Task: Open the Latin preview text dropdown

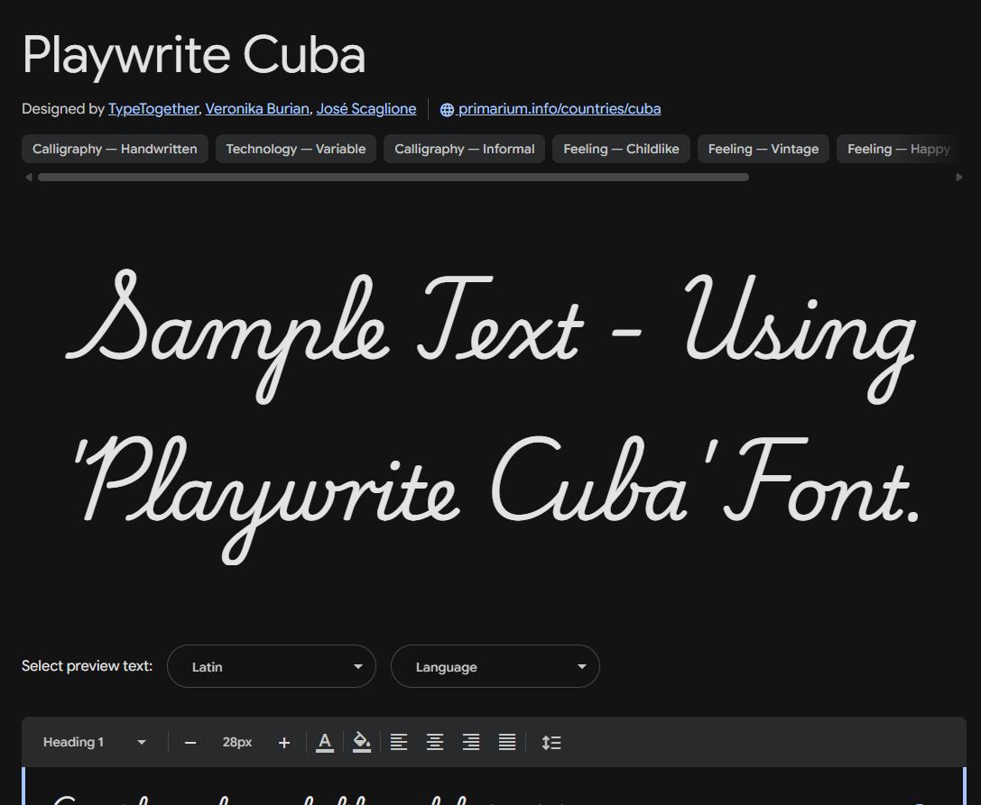Action: coord(272,666)
